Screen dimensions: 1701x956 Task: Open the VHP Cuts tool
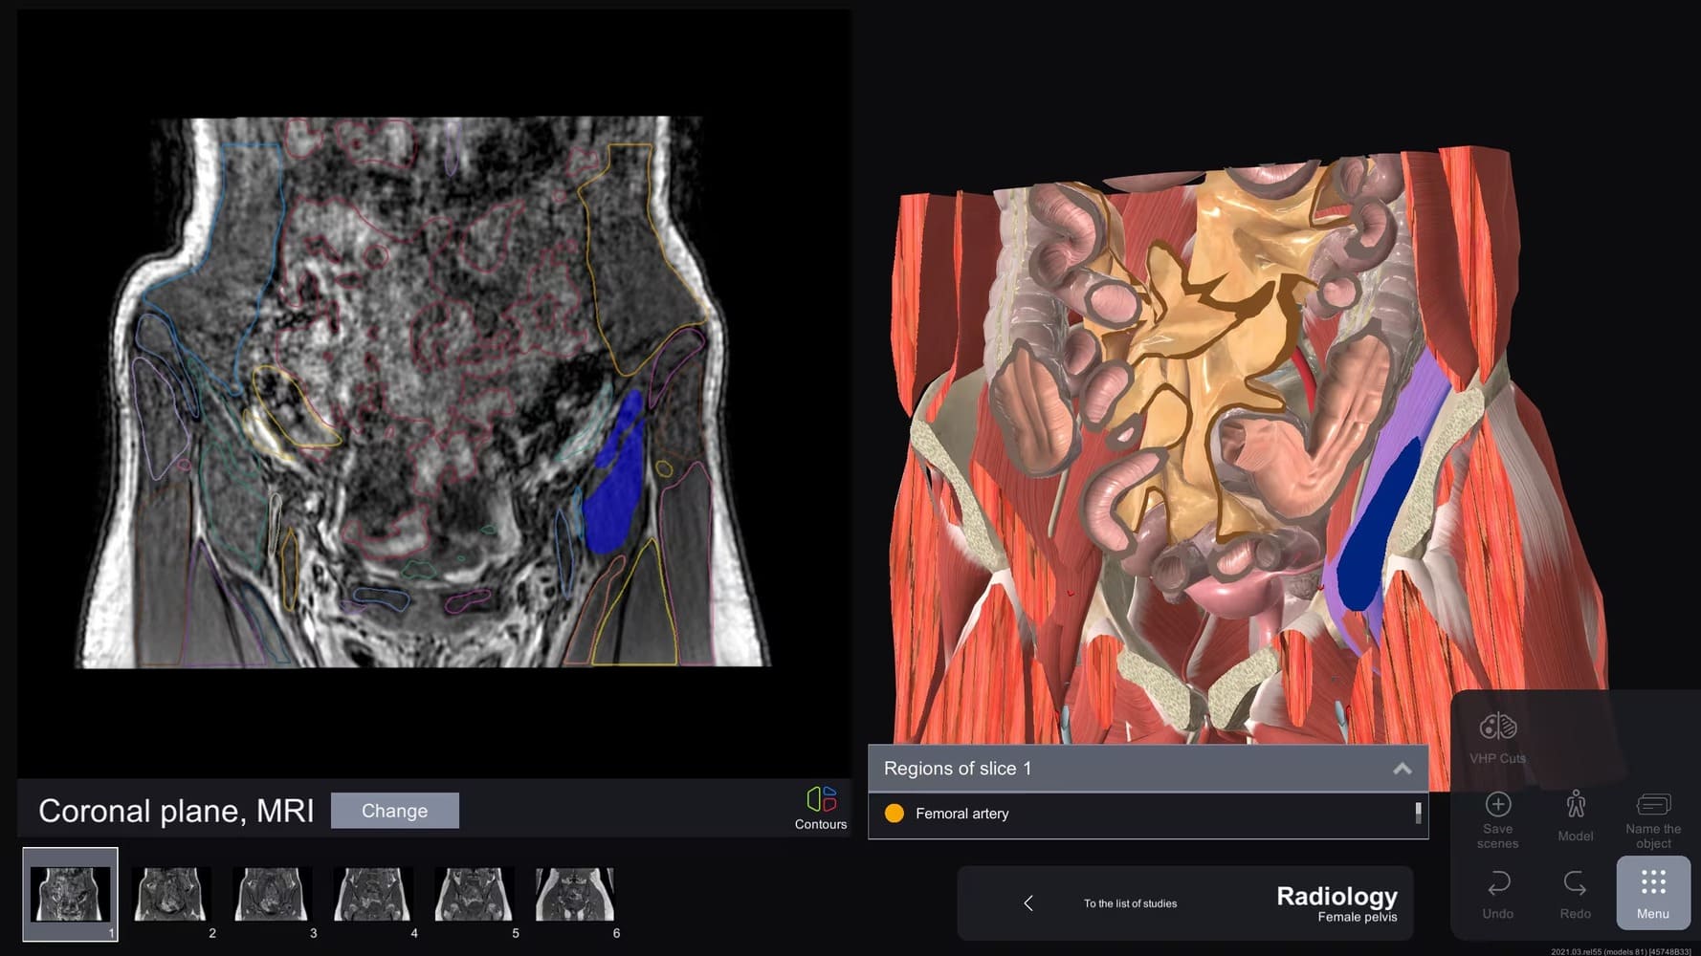[1497, 736]
